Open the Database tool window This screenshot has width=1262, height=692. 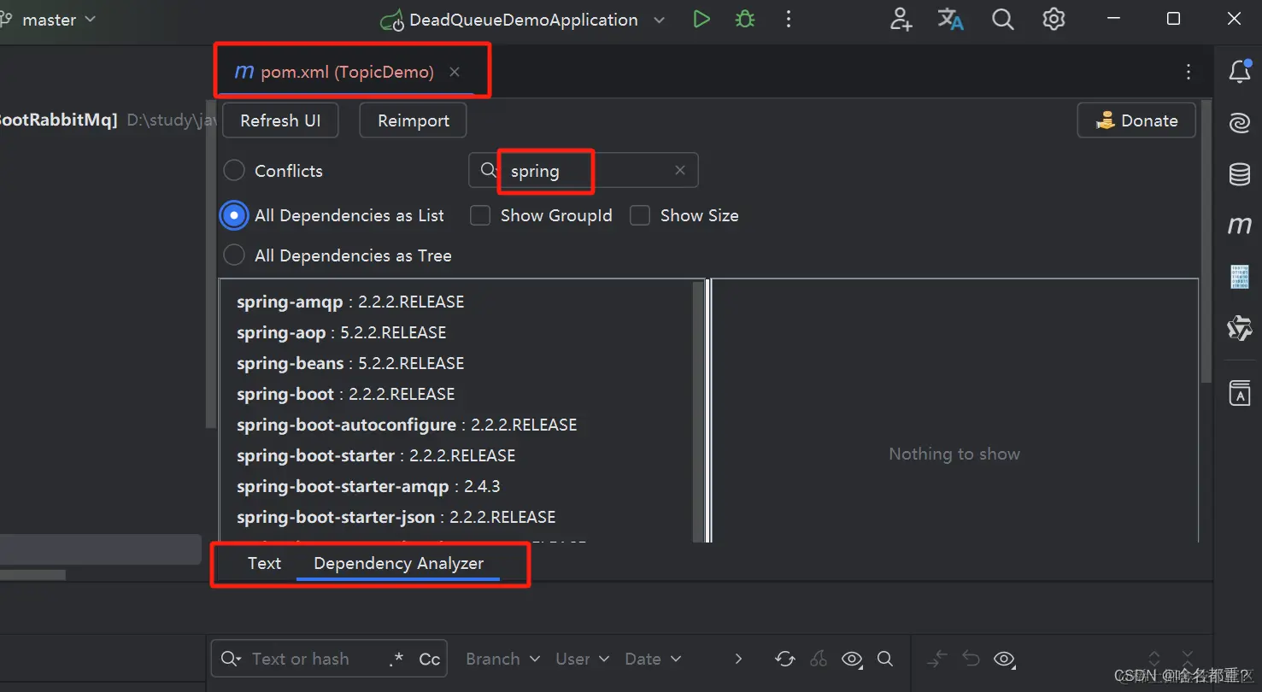click(1240, 174)
